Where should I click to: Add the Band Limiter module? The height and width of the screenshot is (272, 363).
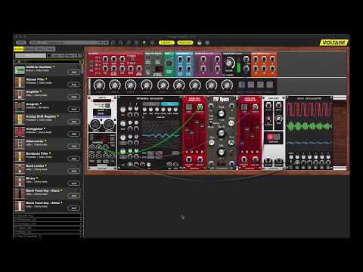coord(73,171)
